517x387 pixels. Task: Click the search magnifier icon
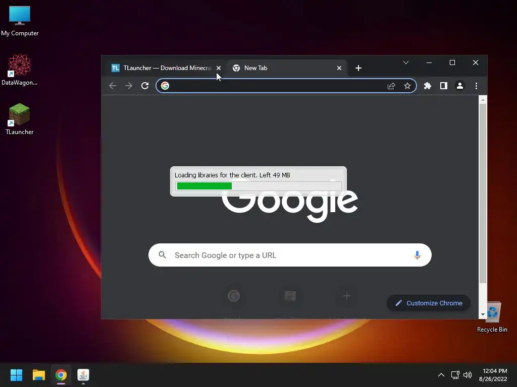coord(162,254)
